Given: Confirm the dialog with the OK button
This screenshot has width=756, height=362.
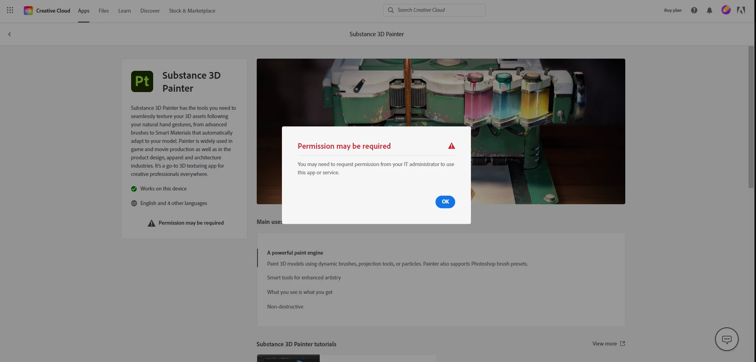Looking at the screenshot, I should (445, 202).
